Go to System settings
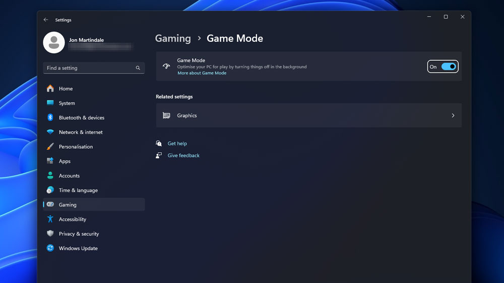 (x=94, y=103)
